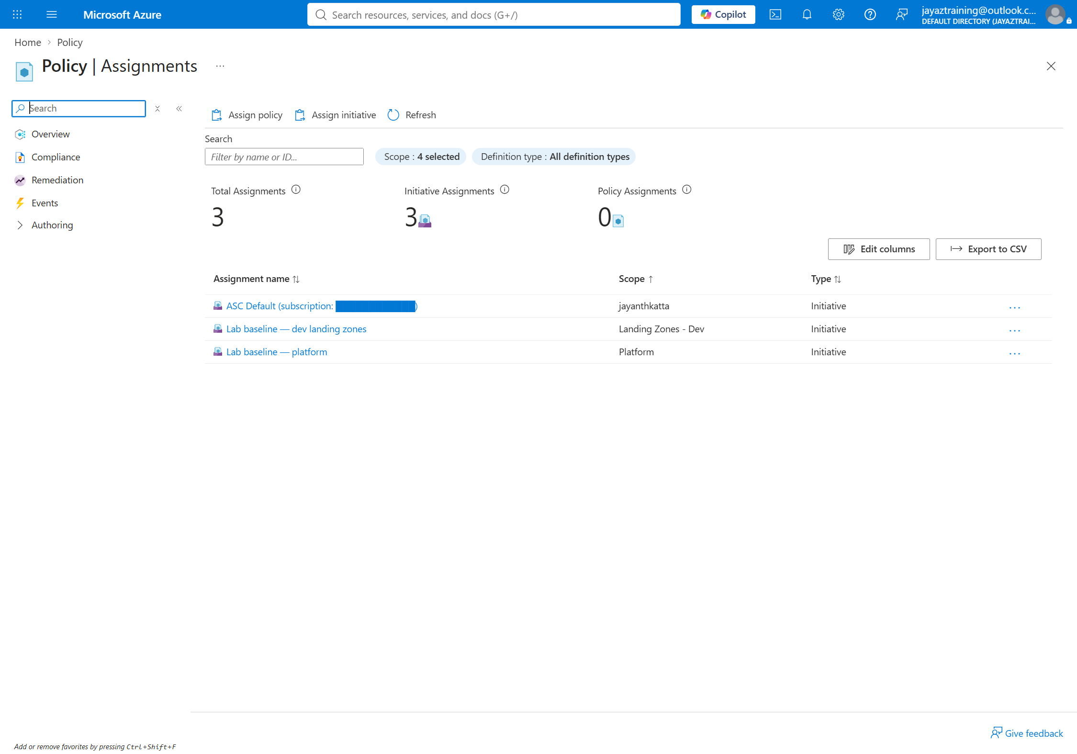Open the account avatar menu

[x=1055, y=14]
